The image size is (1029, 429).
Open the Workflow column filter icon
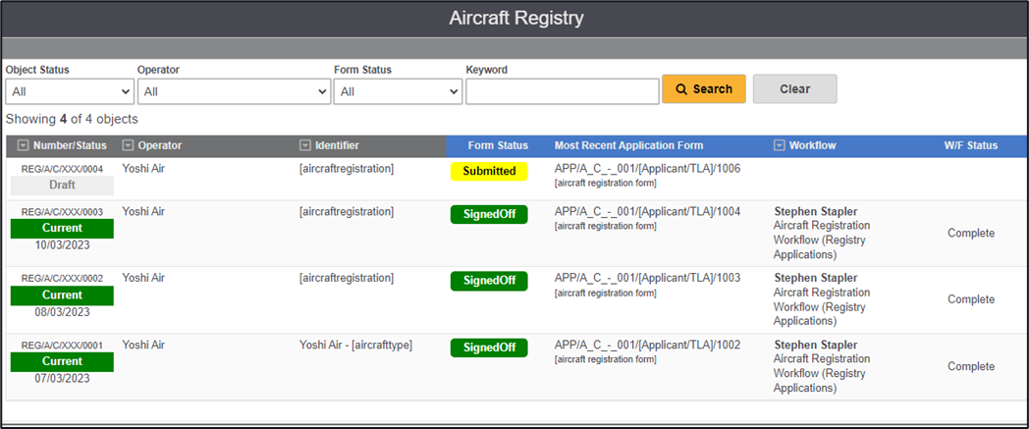(780, 146)
